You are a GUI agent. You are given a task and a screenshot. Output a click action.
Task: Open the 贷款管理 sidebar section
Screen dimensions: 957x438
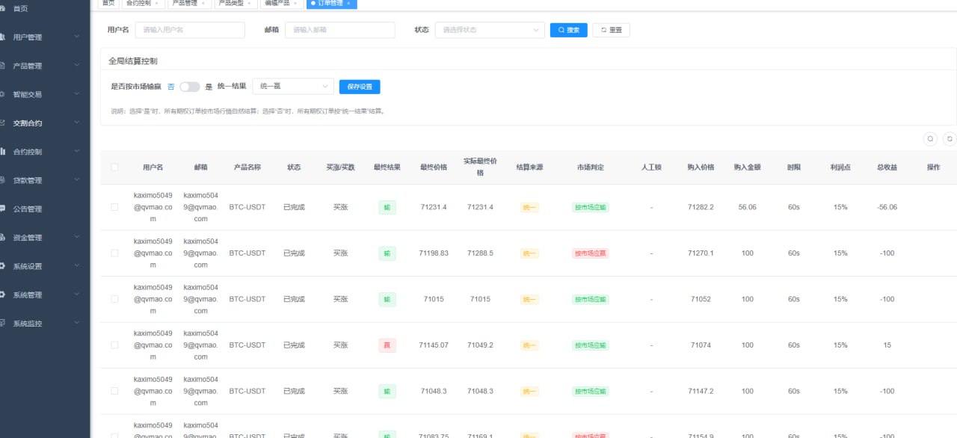34,179
